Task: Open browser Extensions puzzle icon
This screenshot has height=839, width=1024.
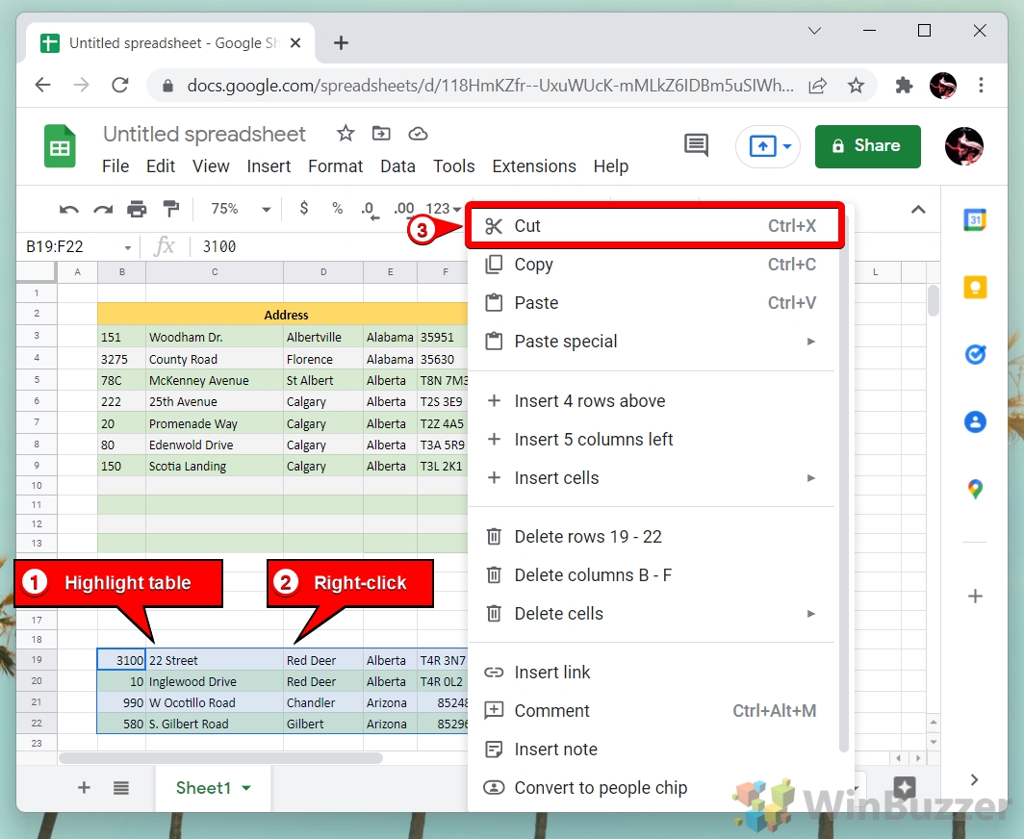Action: coord(904,85)
